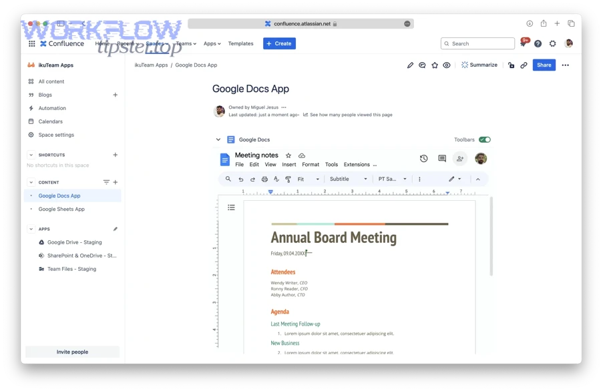Collapse the Google Docs macro chevron
This screenshot has width=601, height=389.
[218, 139]
